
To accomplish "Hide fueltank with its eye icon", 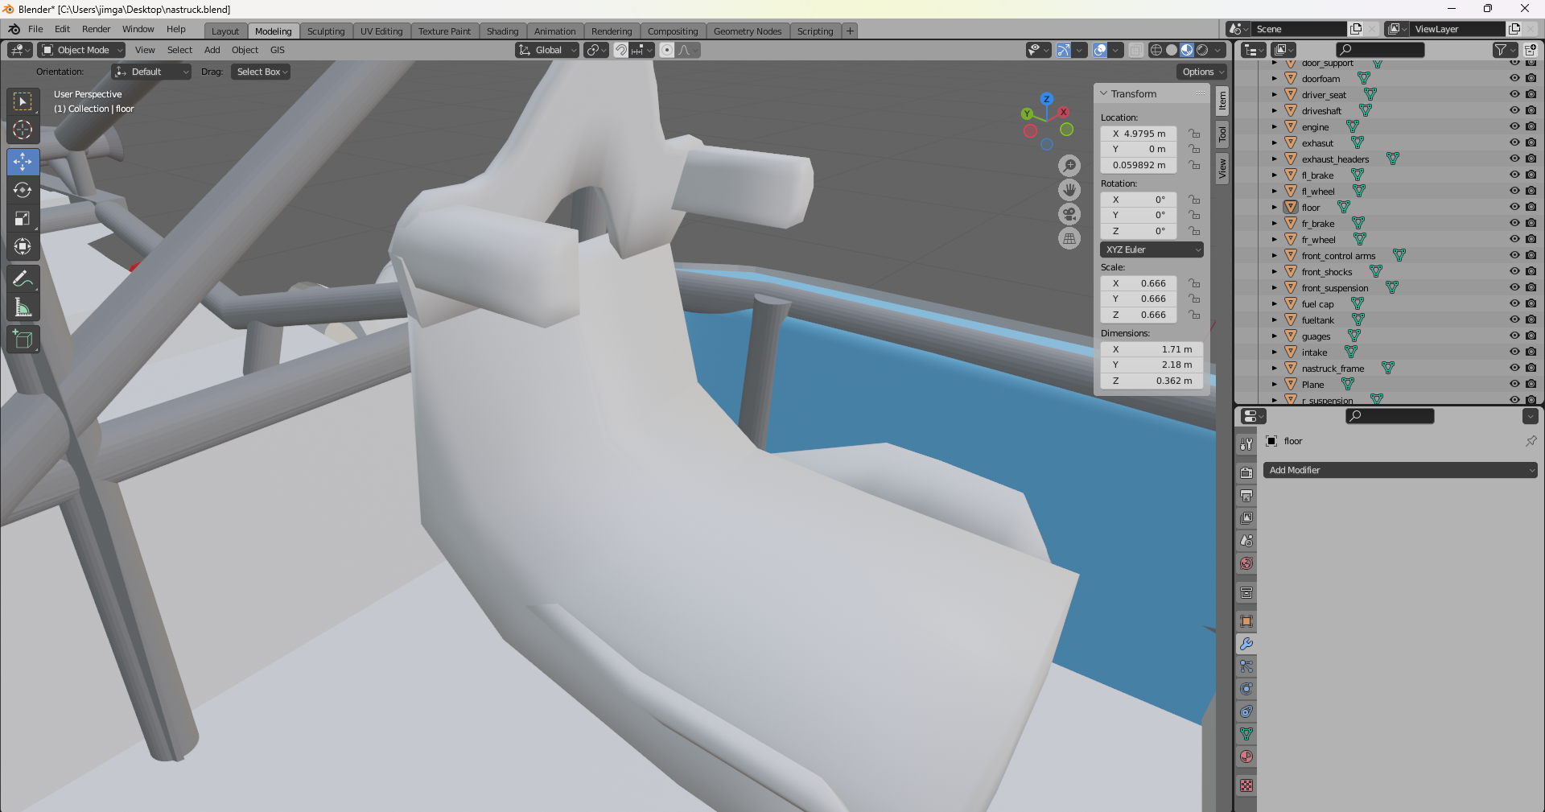I will pyautogui.click(x=1514, y=319).
